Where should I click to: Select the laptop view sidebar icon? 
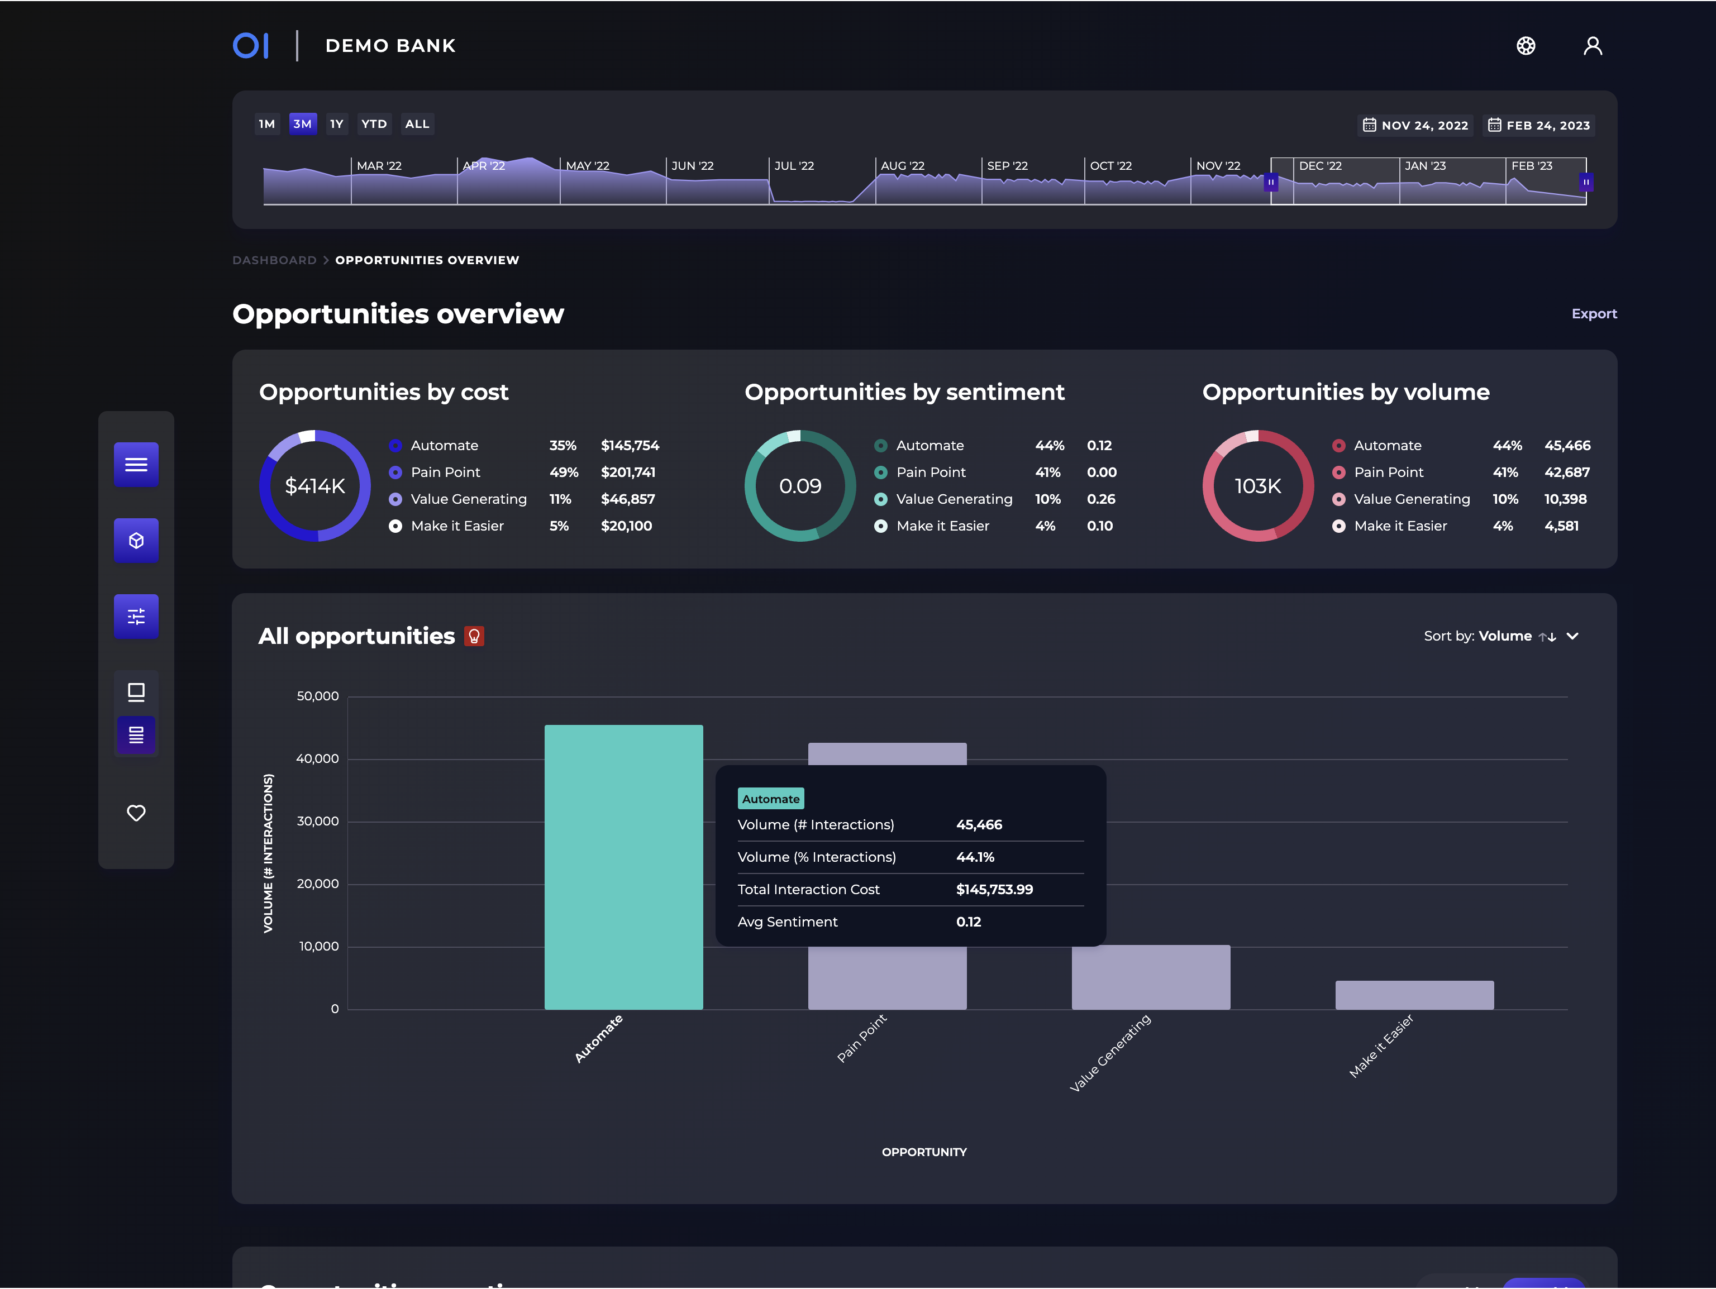tap(136, 692)
